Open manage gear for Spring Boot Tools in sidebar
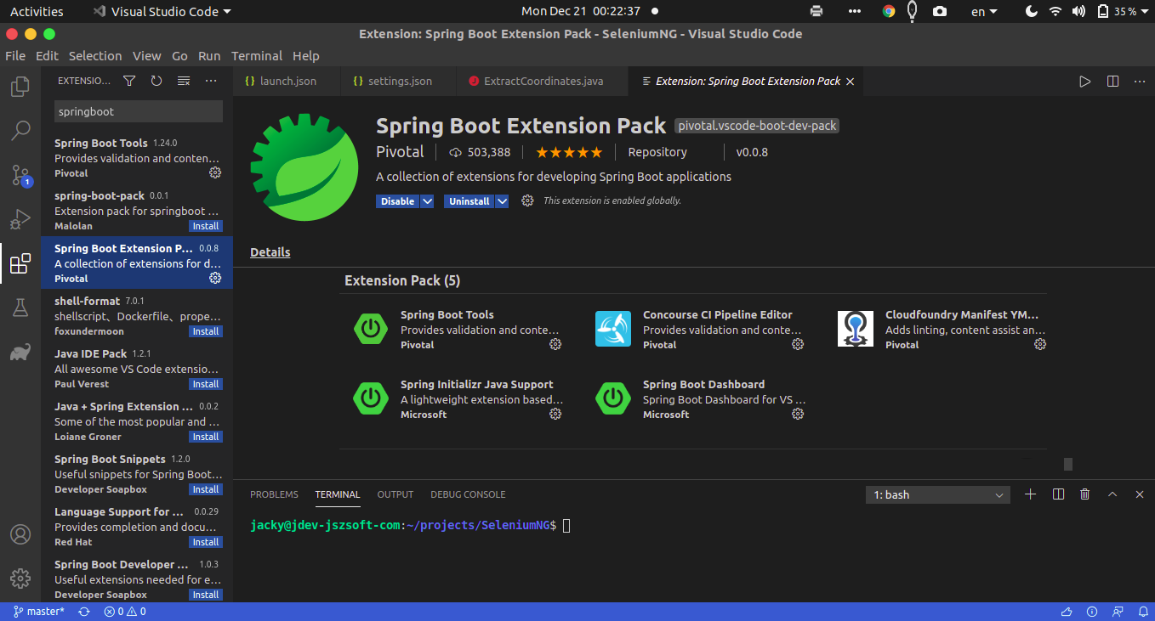Screen dimensions: 1155x621 pyautogui.click(x=215, y=172)
